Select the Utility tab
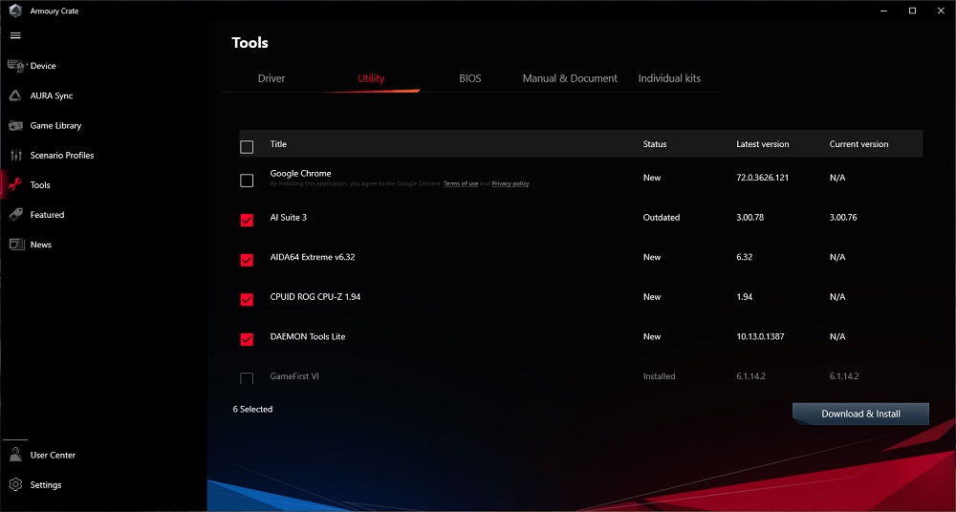This screenshot has width=956, height=512. pyautogui.click(x=371, y=78)
